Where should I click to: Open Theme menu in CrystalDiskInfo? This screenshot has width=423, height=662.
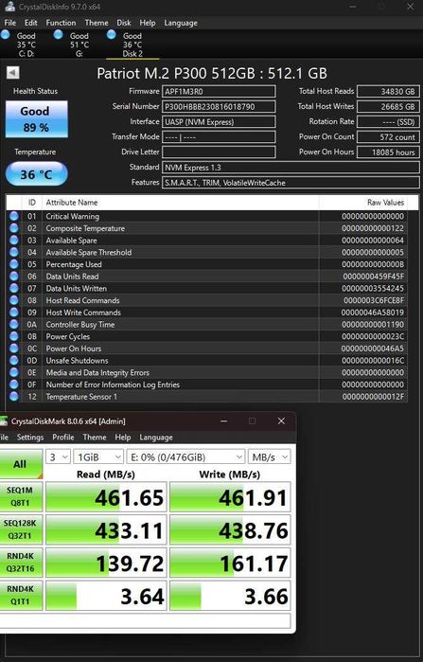pyautogui.click(x=97, y=23)
